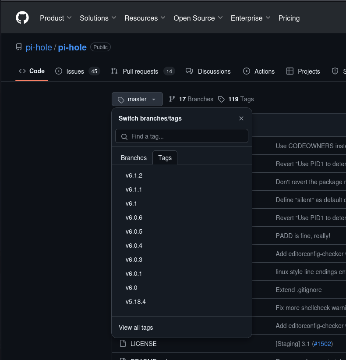Open the 'PADD is fine, really!' commit message

tap(303, 236)
